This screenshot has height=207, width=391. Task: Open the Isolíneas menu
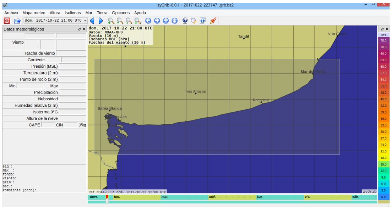pos(73,13)
